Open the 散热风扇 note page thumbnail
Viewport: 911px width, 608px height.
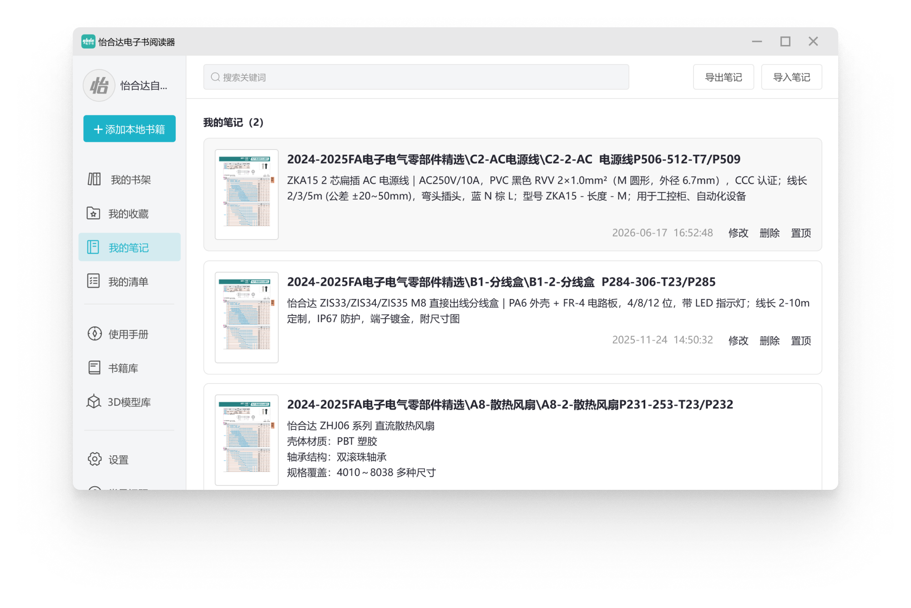tap(247, 440)
